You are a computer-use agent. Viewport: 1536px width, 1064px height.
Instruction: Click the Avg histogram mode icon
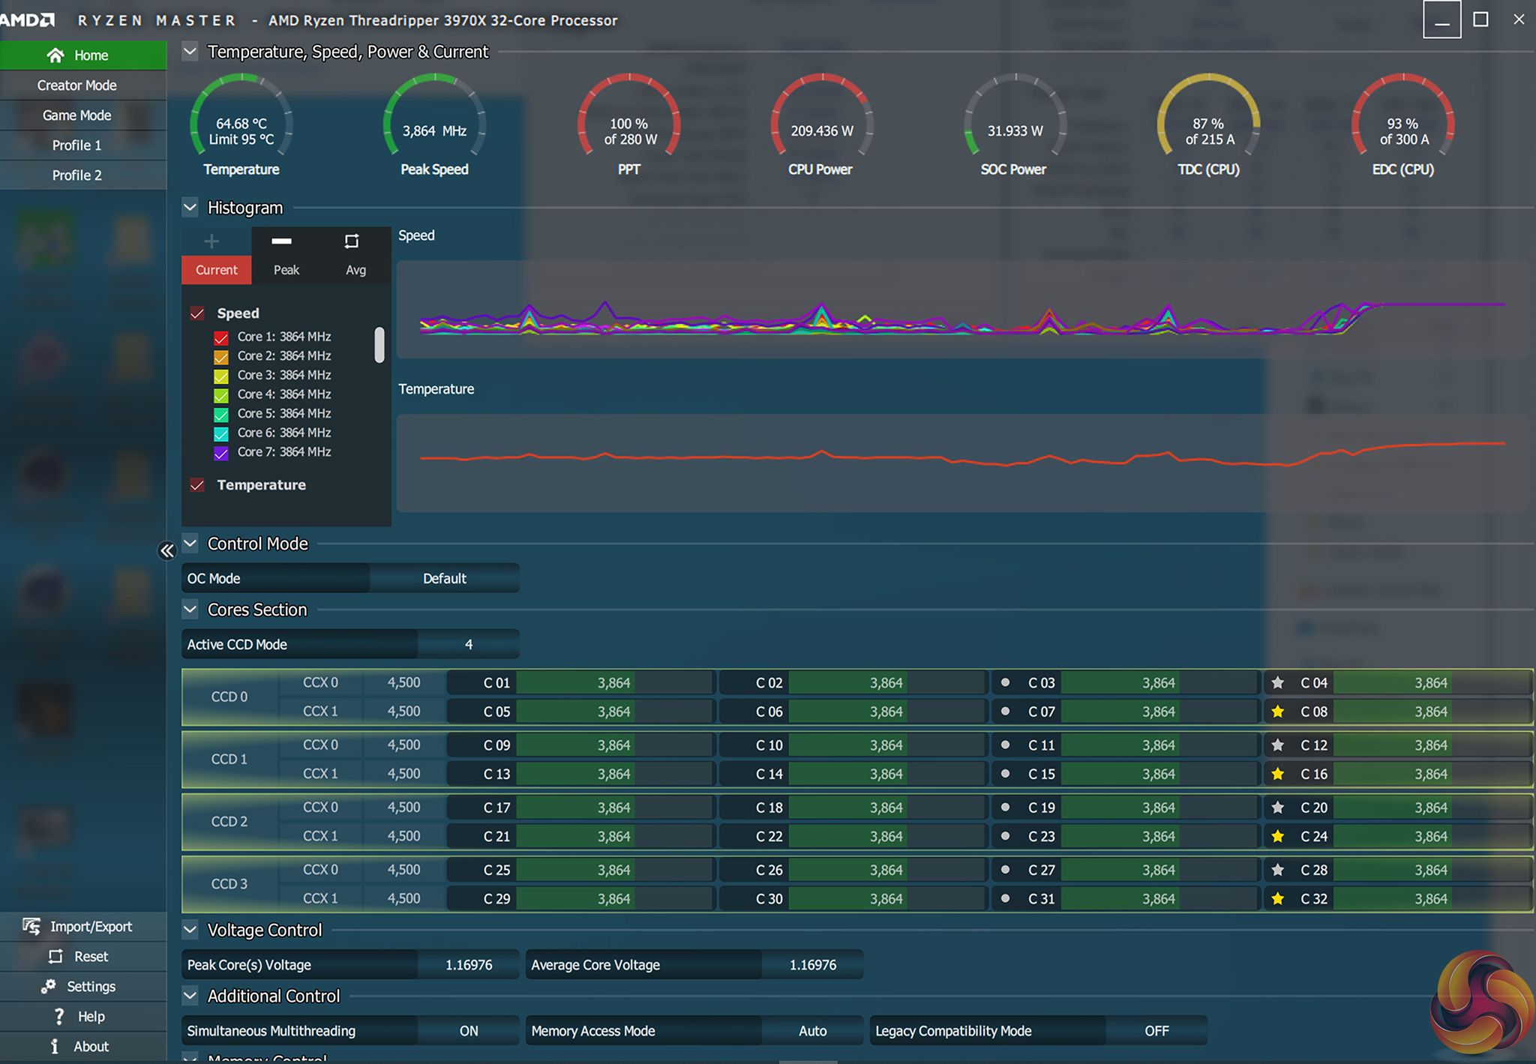(x=352, y=241)
